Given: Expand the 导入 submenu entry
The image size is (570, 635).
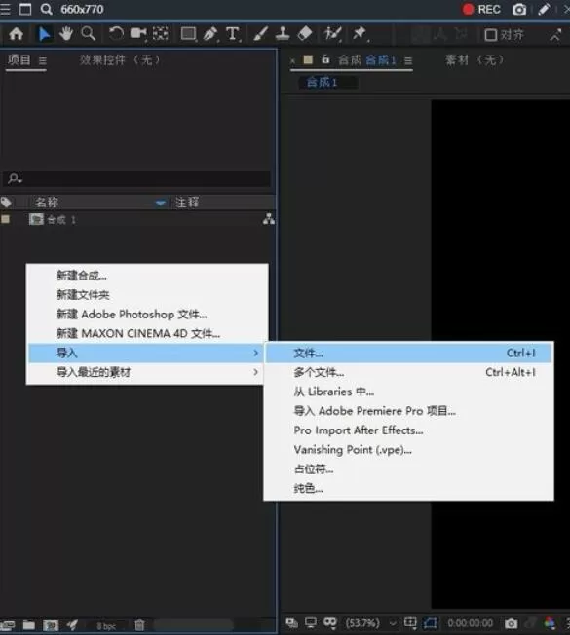Looking at the screenshot, I should coord(147,353).
